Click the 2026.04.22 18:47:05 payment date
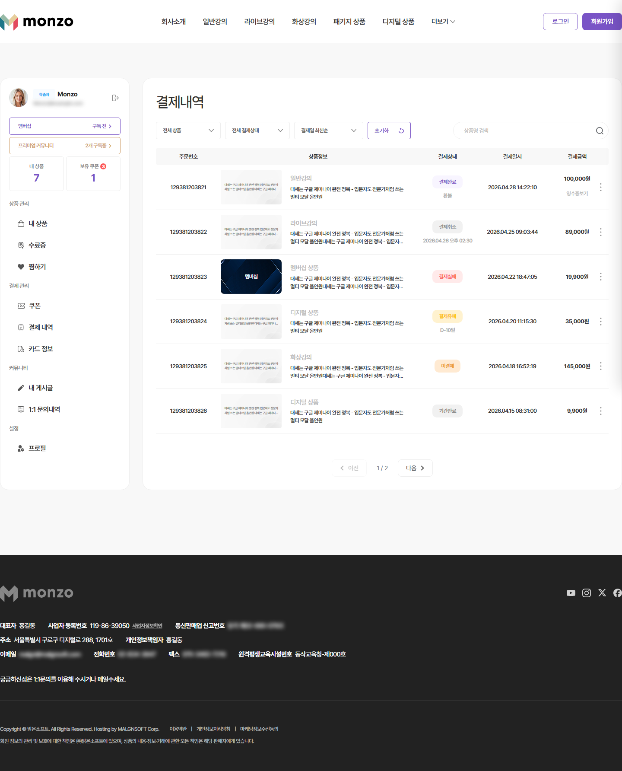 coord(512,277)
